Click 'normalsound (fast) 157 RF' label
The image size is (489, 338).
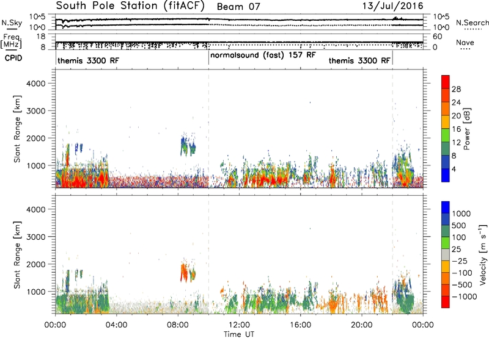263,56
